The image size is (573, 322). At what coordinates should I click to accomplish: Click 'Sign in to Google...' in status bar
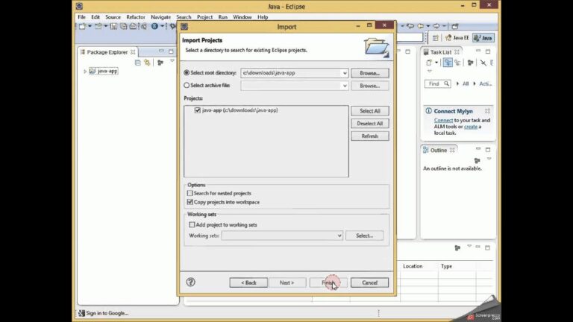107,313
